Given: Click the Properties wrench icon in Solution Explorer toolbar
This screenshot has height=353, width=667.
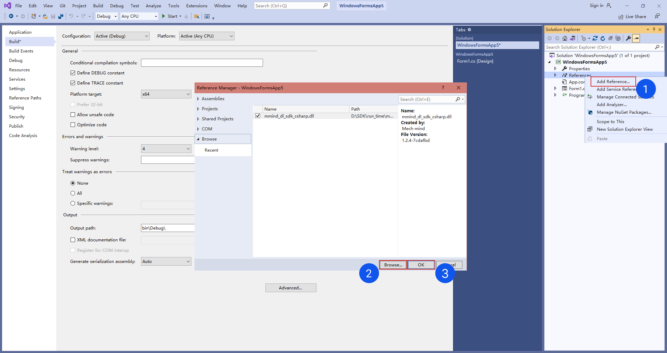Looking at the screenshot, I should click(x=628, y=38).
